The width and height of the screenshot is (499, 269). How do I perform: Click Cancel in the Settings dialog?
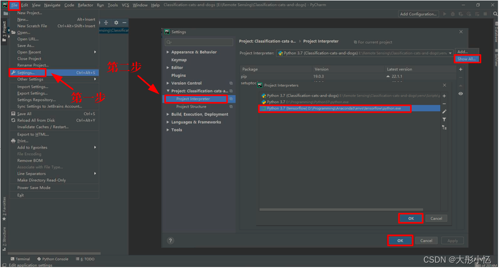[426, 241]
